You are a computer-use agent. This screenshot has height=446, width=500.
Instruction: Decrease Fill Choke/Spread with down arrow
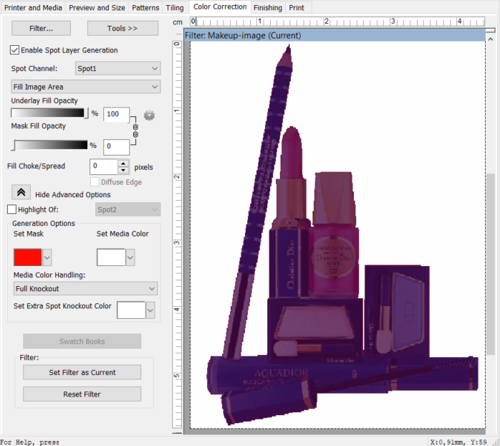(123, 170)
